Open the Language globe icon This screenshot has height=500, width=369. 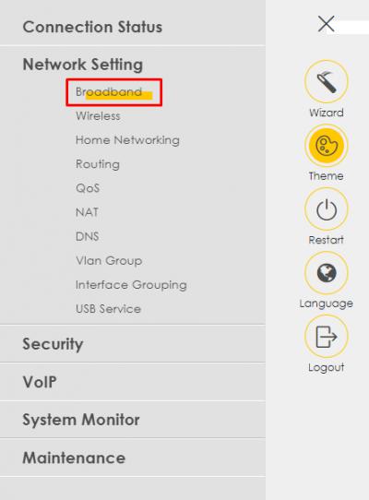pos(326,273)
